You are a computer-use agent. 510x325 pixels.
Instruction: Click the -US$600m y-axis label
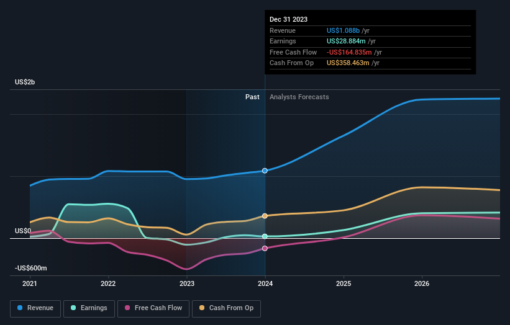(x=31, y=268)
